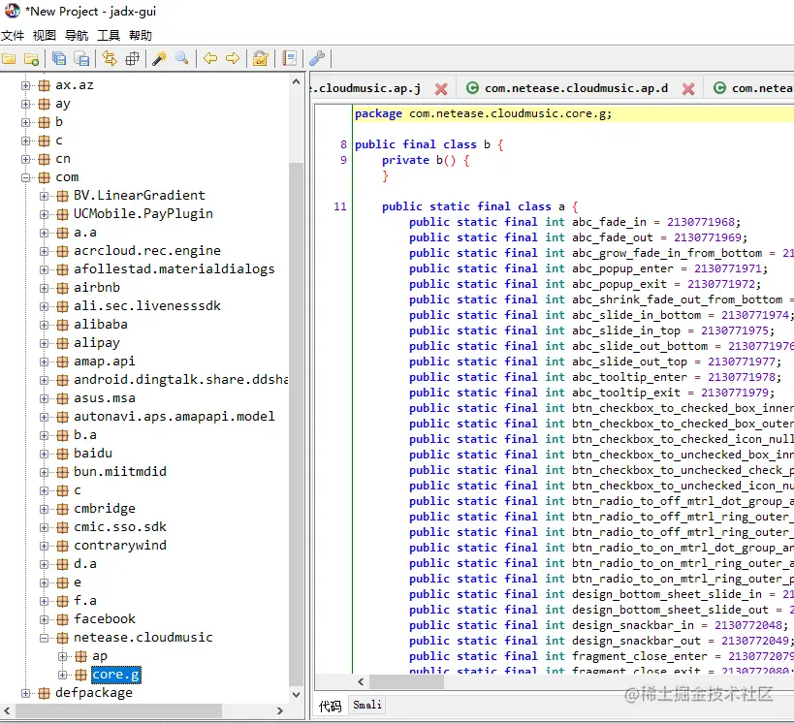Click the code pane horizontal scrollbar left arrow
Screen dimensions: 794x724
361,682
